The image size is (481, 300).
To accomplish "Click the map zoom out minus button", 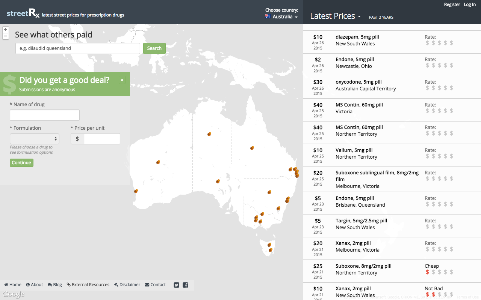I will click(6, 36).
